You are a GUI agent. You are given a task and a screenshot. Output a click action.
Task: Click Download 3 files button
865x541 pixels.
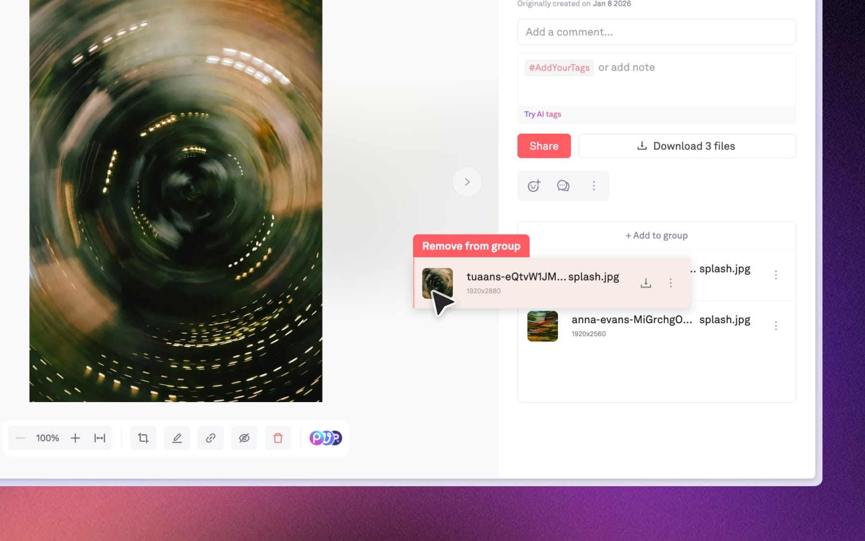[x=687, y=146]
